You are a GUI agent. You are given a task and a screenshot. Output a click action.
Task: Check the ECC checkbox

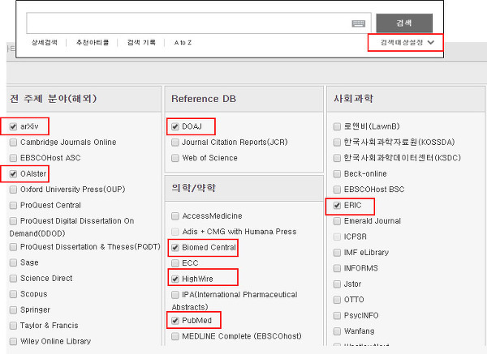click(x=175, y=263)
